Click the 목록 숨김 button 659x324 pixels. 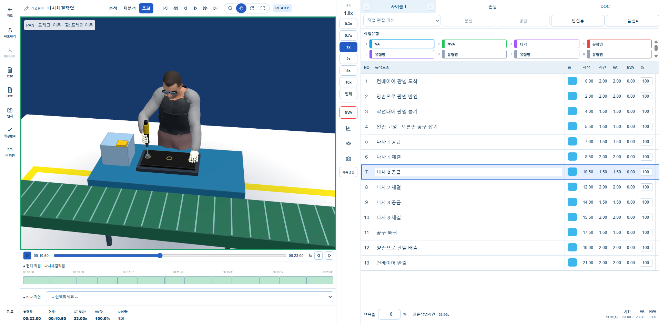coord(348,172)
